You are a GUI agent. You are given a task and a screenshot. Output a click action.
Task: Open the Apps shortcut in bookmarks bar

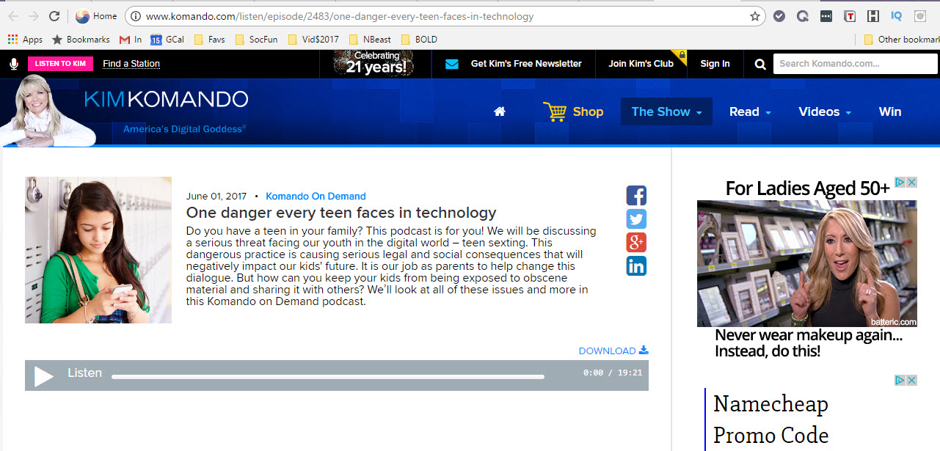26,40
